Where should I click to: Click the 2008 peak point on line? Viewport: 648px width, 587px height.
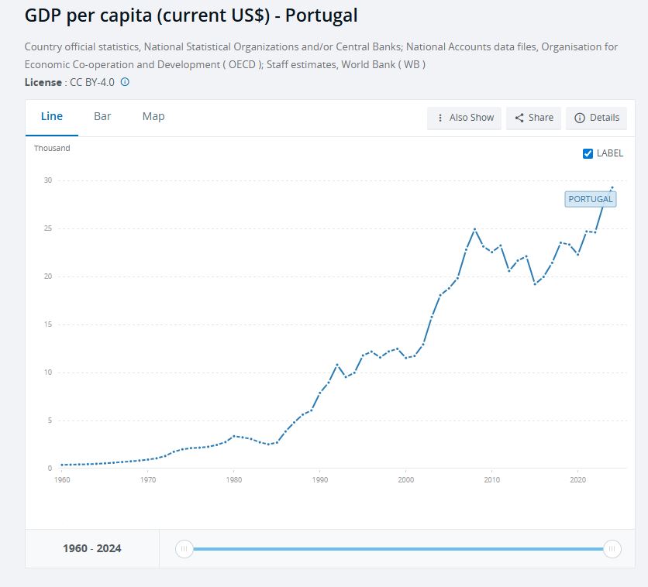474,229
